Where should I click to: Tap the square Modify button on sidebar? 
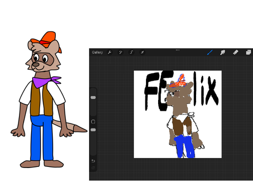[x=93, y=122]
